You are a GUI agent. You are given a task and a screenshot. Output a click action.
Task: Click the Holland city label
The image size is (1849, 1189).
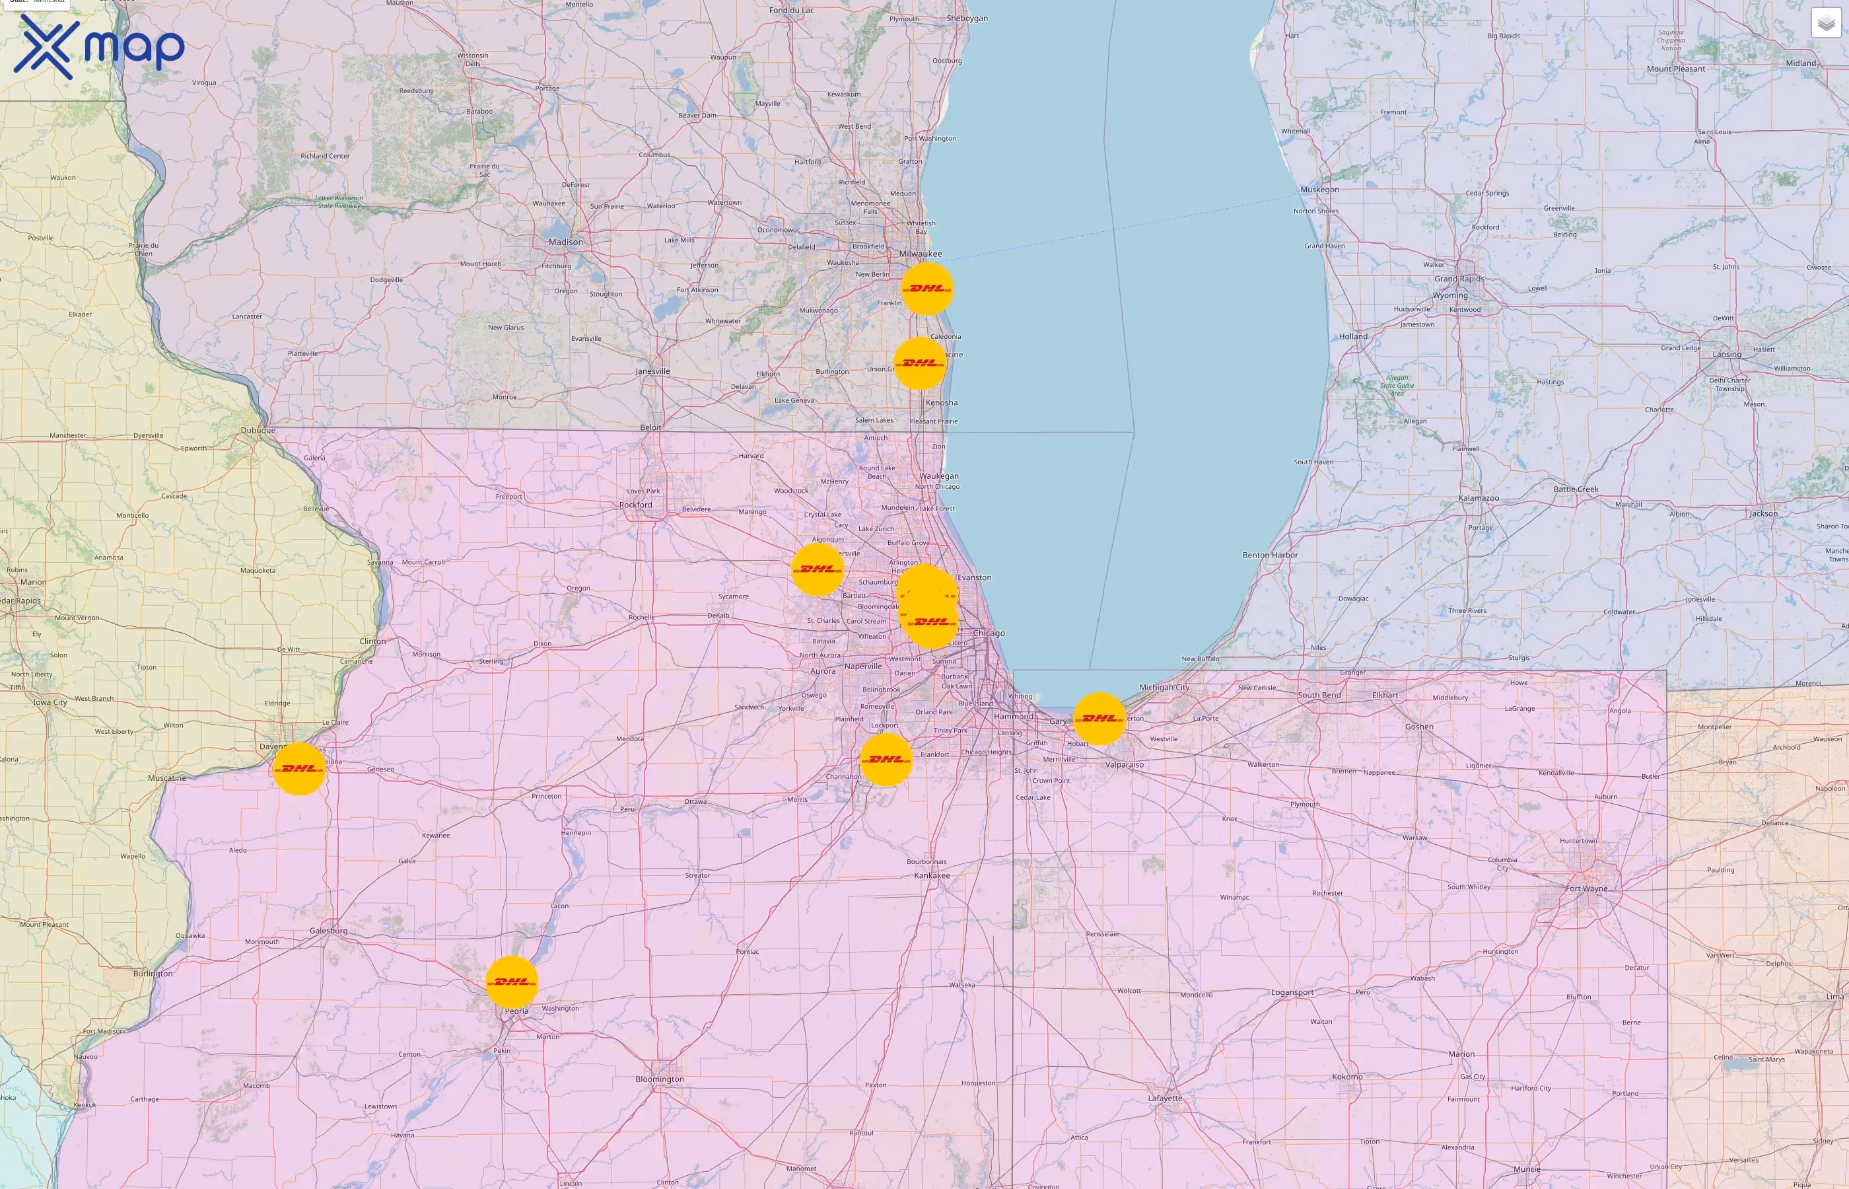click(x=1353, y=337)
